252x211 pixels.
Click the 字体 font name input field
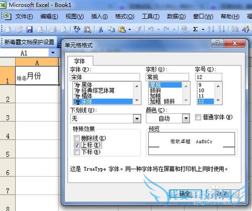pyautogui.click(x=105, y=77)
